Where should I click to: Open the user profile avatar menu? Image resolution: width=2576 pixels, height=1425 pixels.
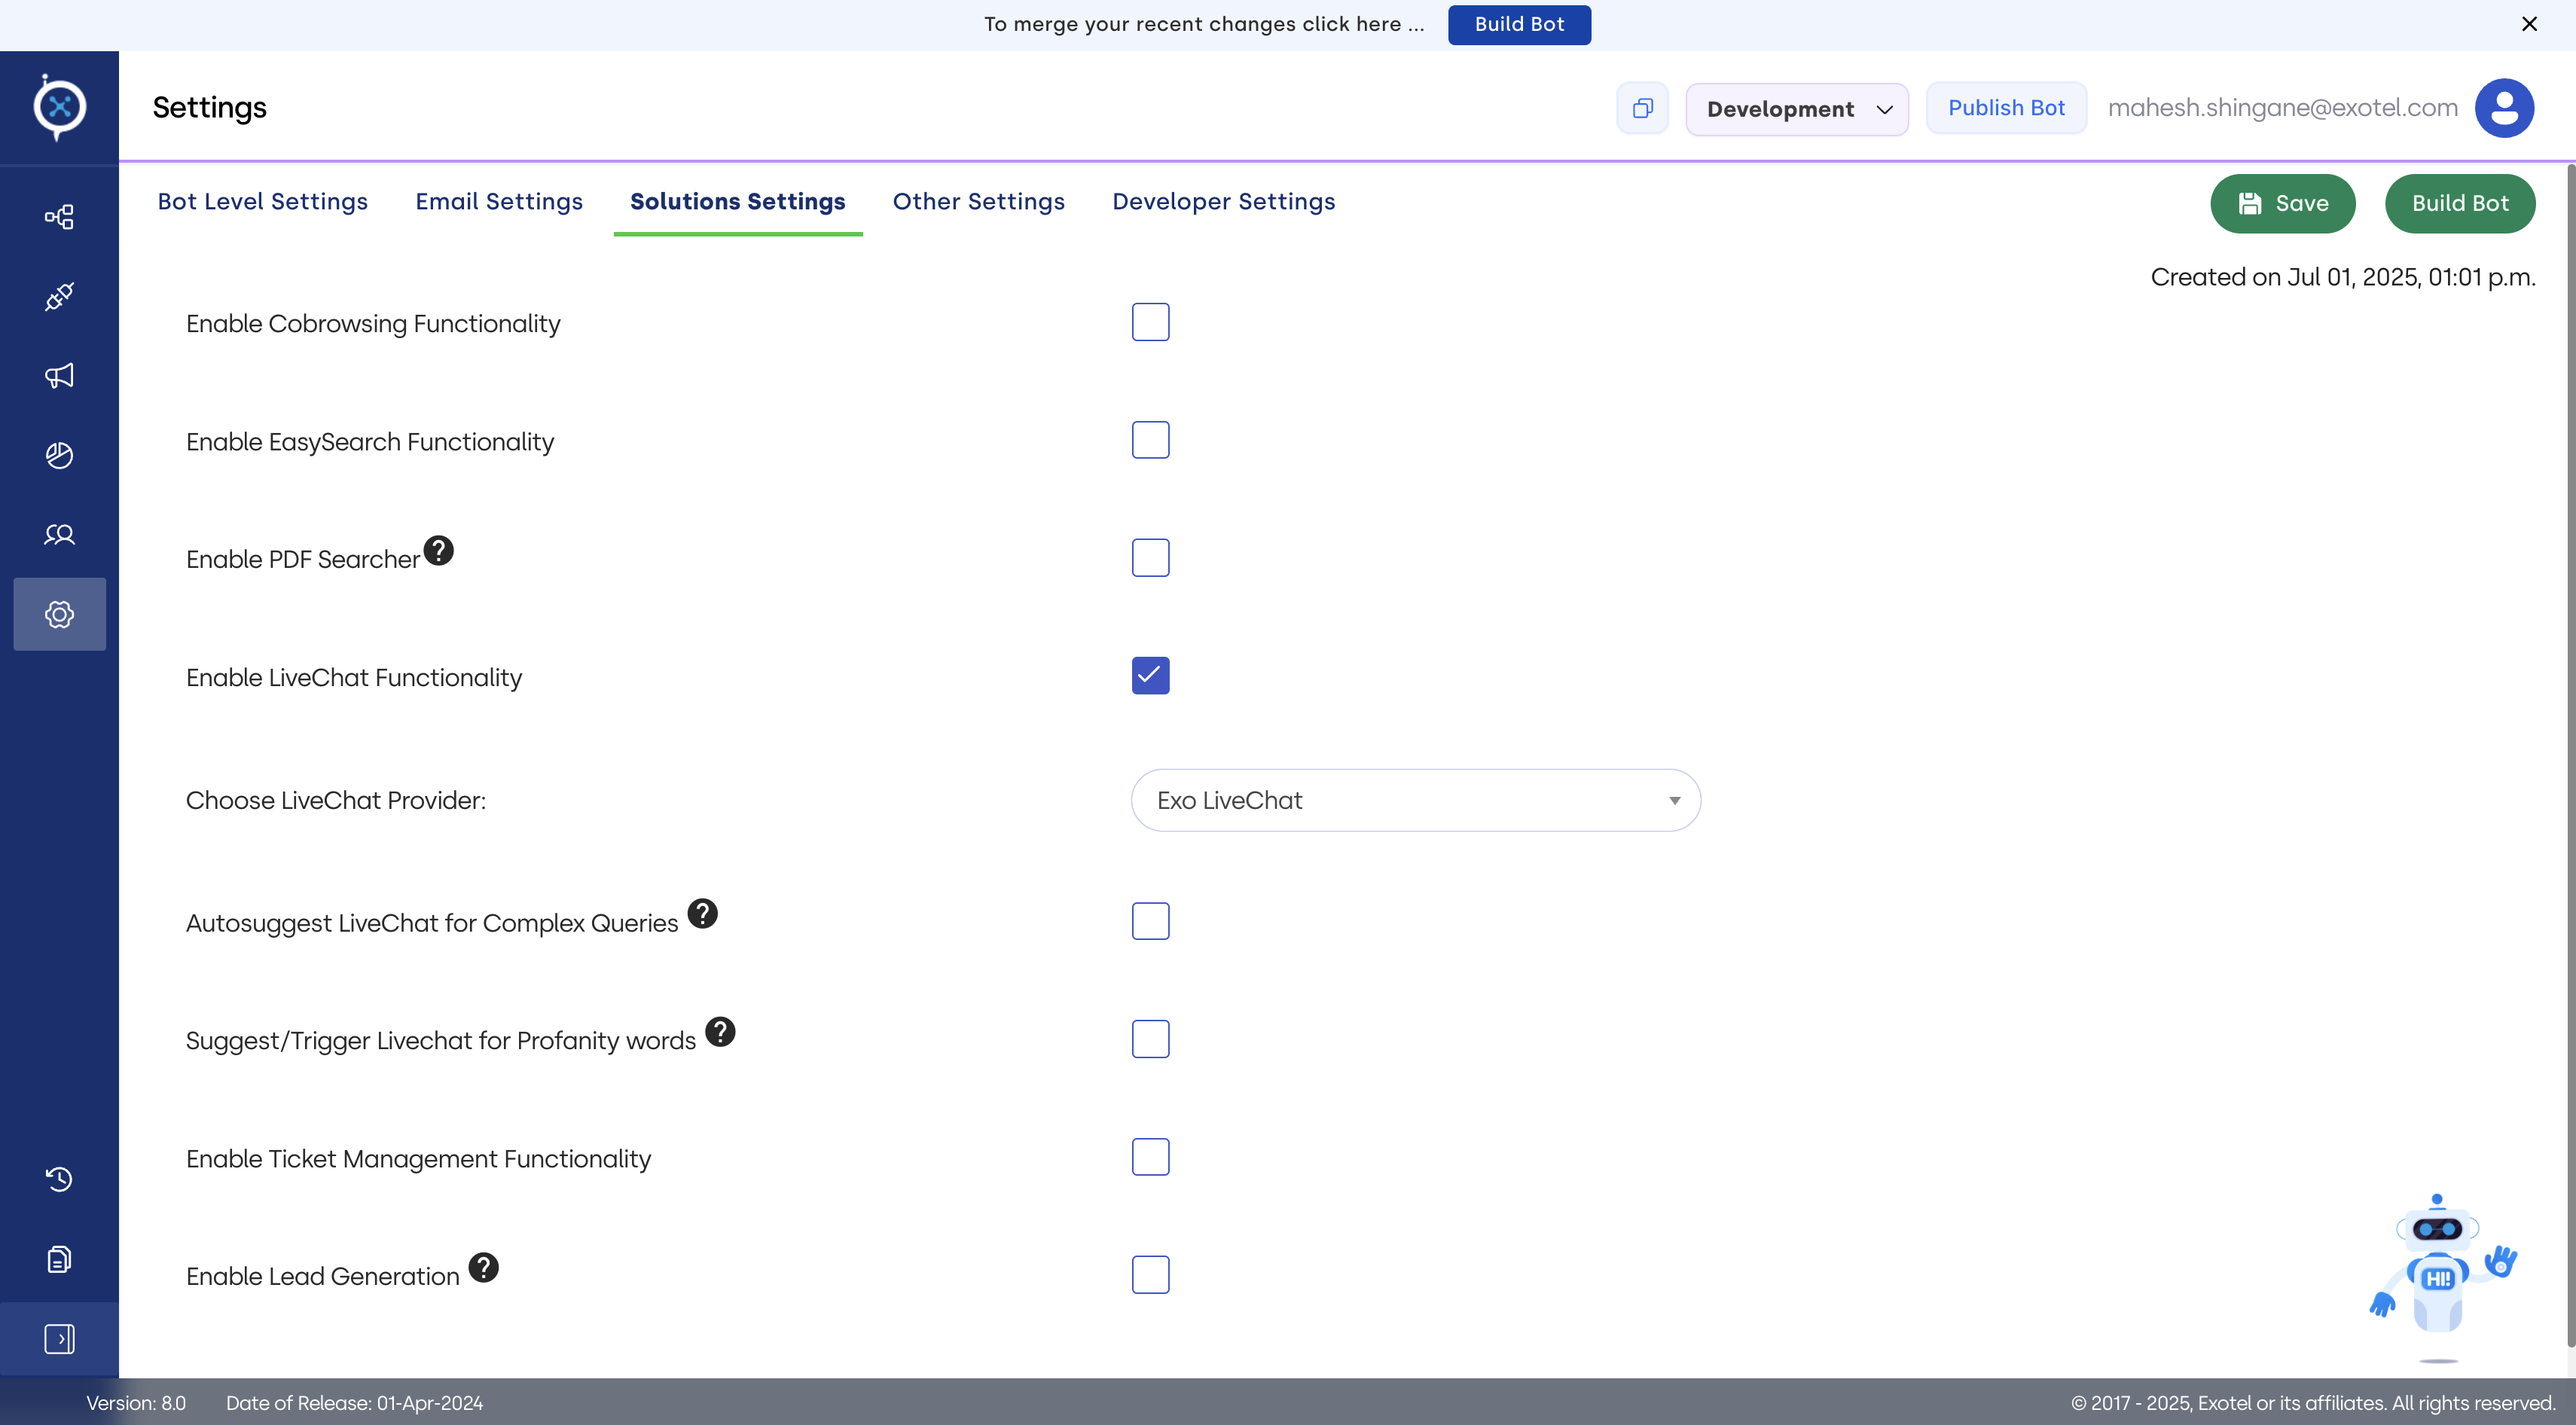coord(2503,108)
